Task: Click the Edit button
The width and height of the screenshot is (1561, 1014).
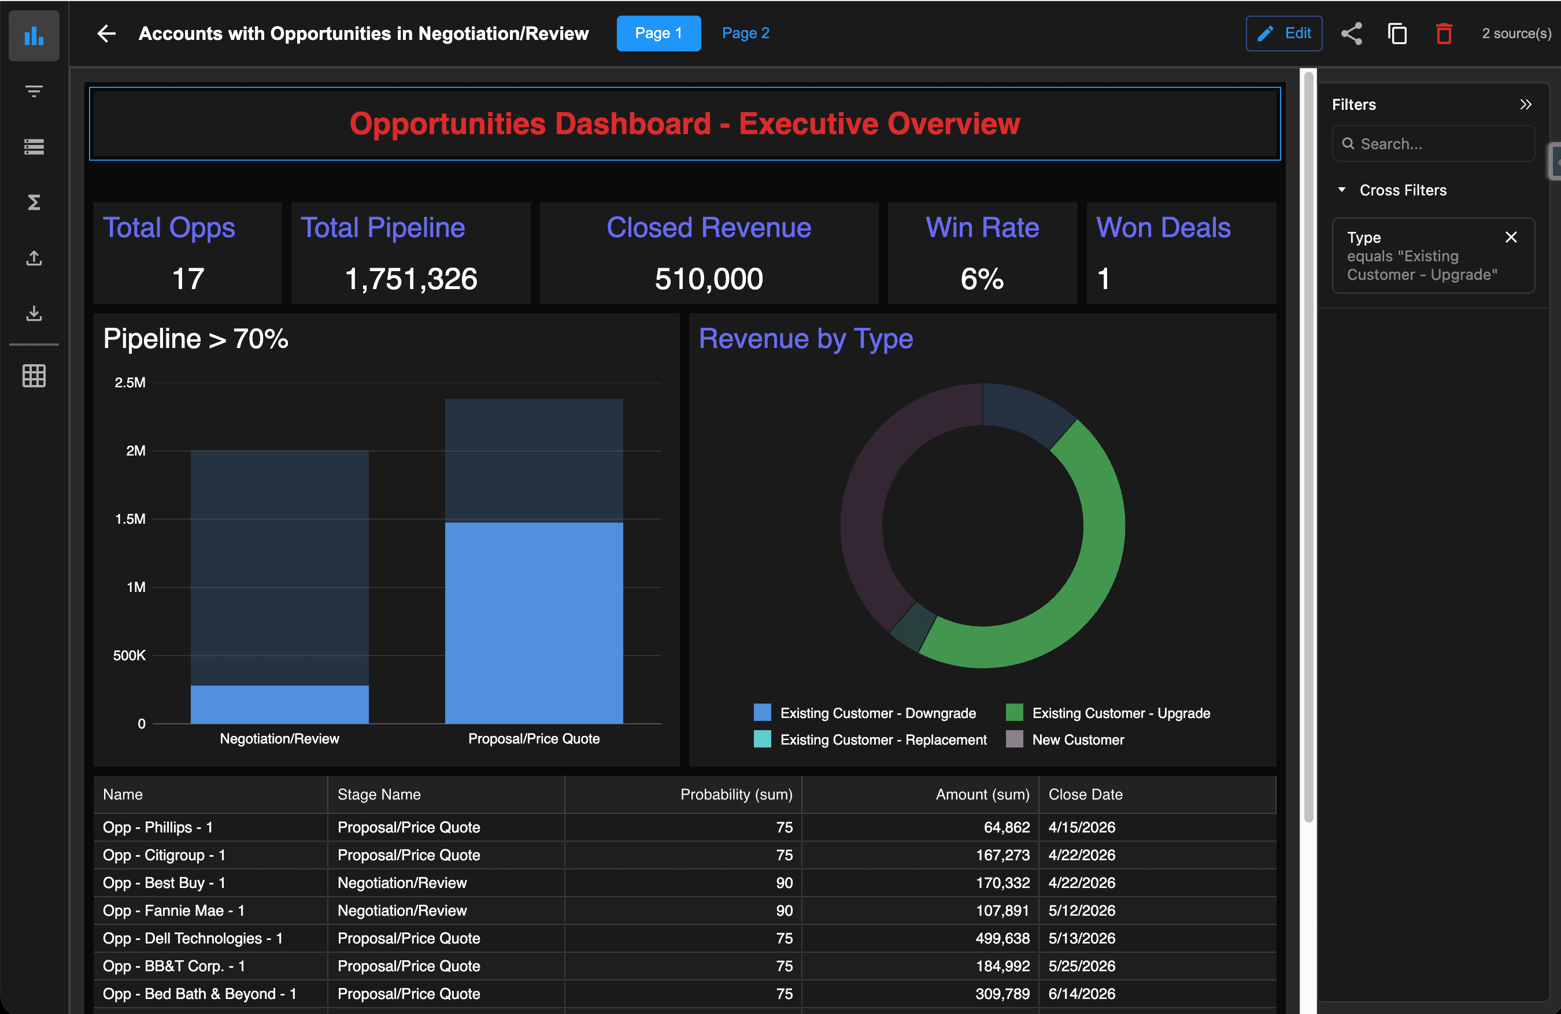Action: click(x=1283, y=34)
